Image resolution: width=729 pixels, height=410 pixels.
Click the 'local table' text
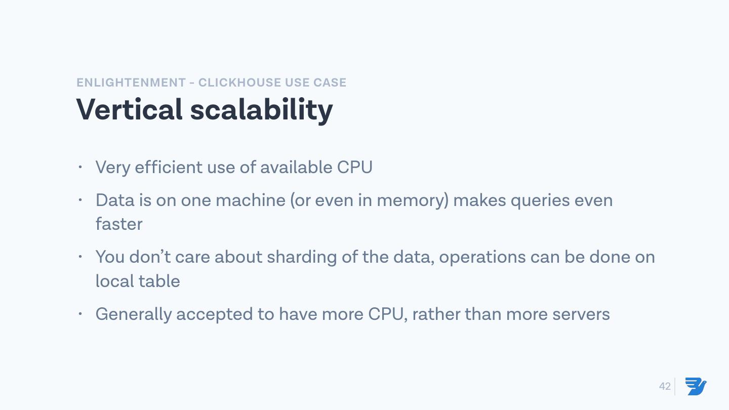(x=138, y=281)
